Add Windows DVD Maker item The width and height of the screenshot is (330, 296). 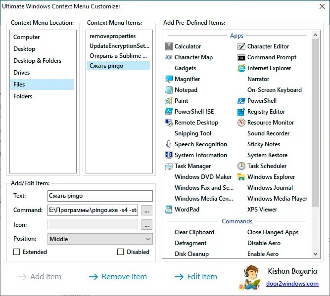203,177
